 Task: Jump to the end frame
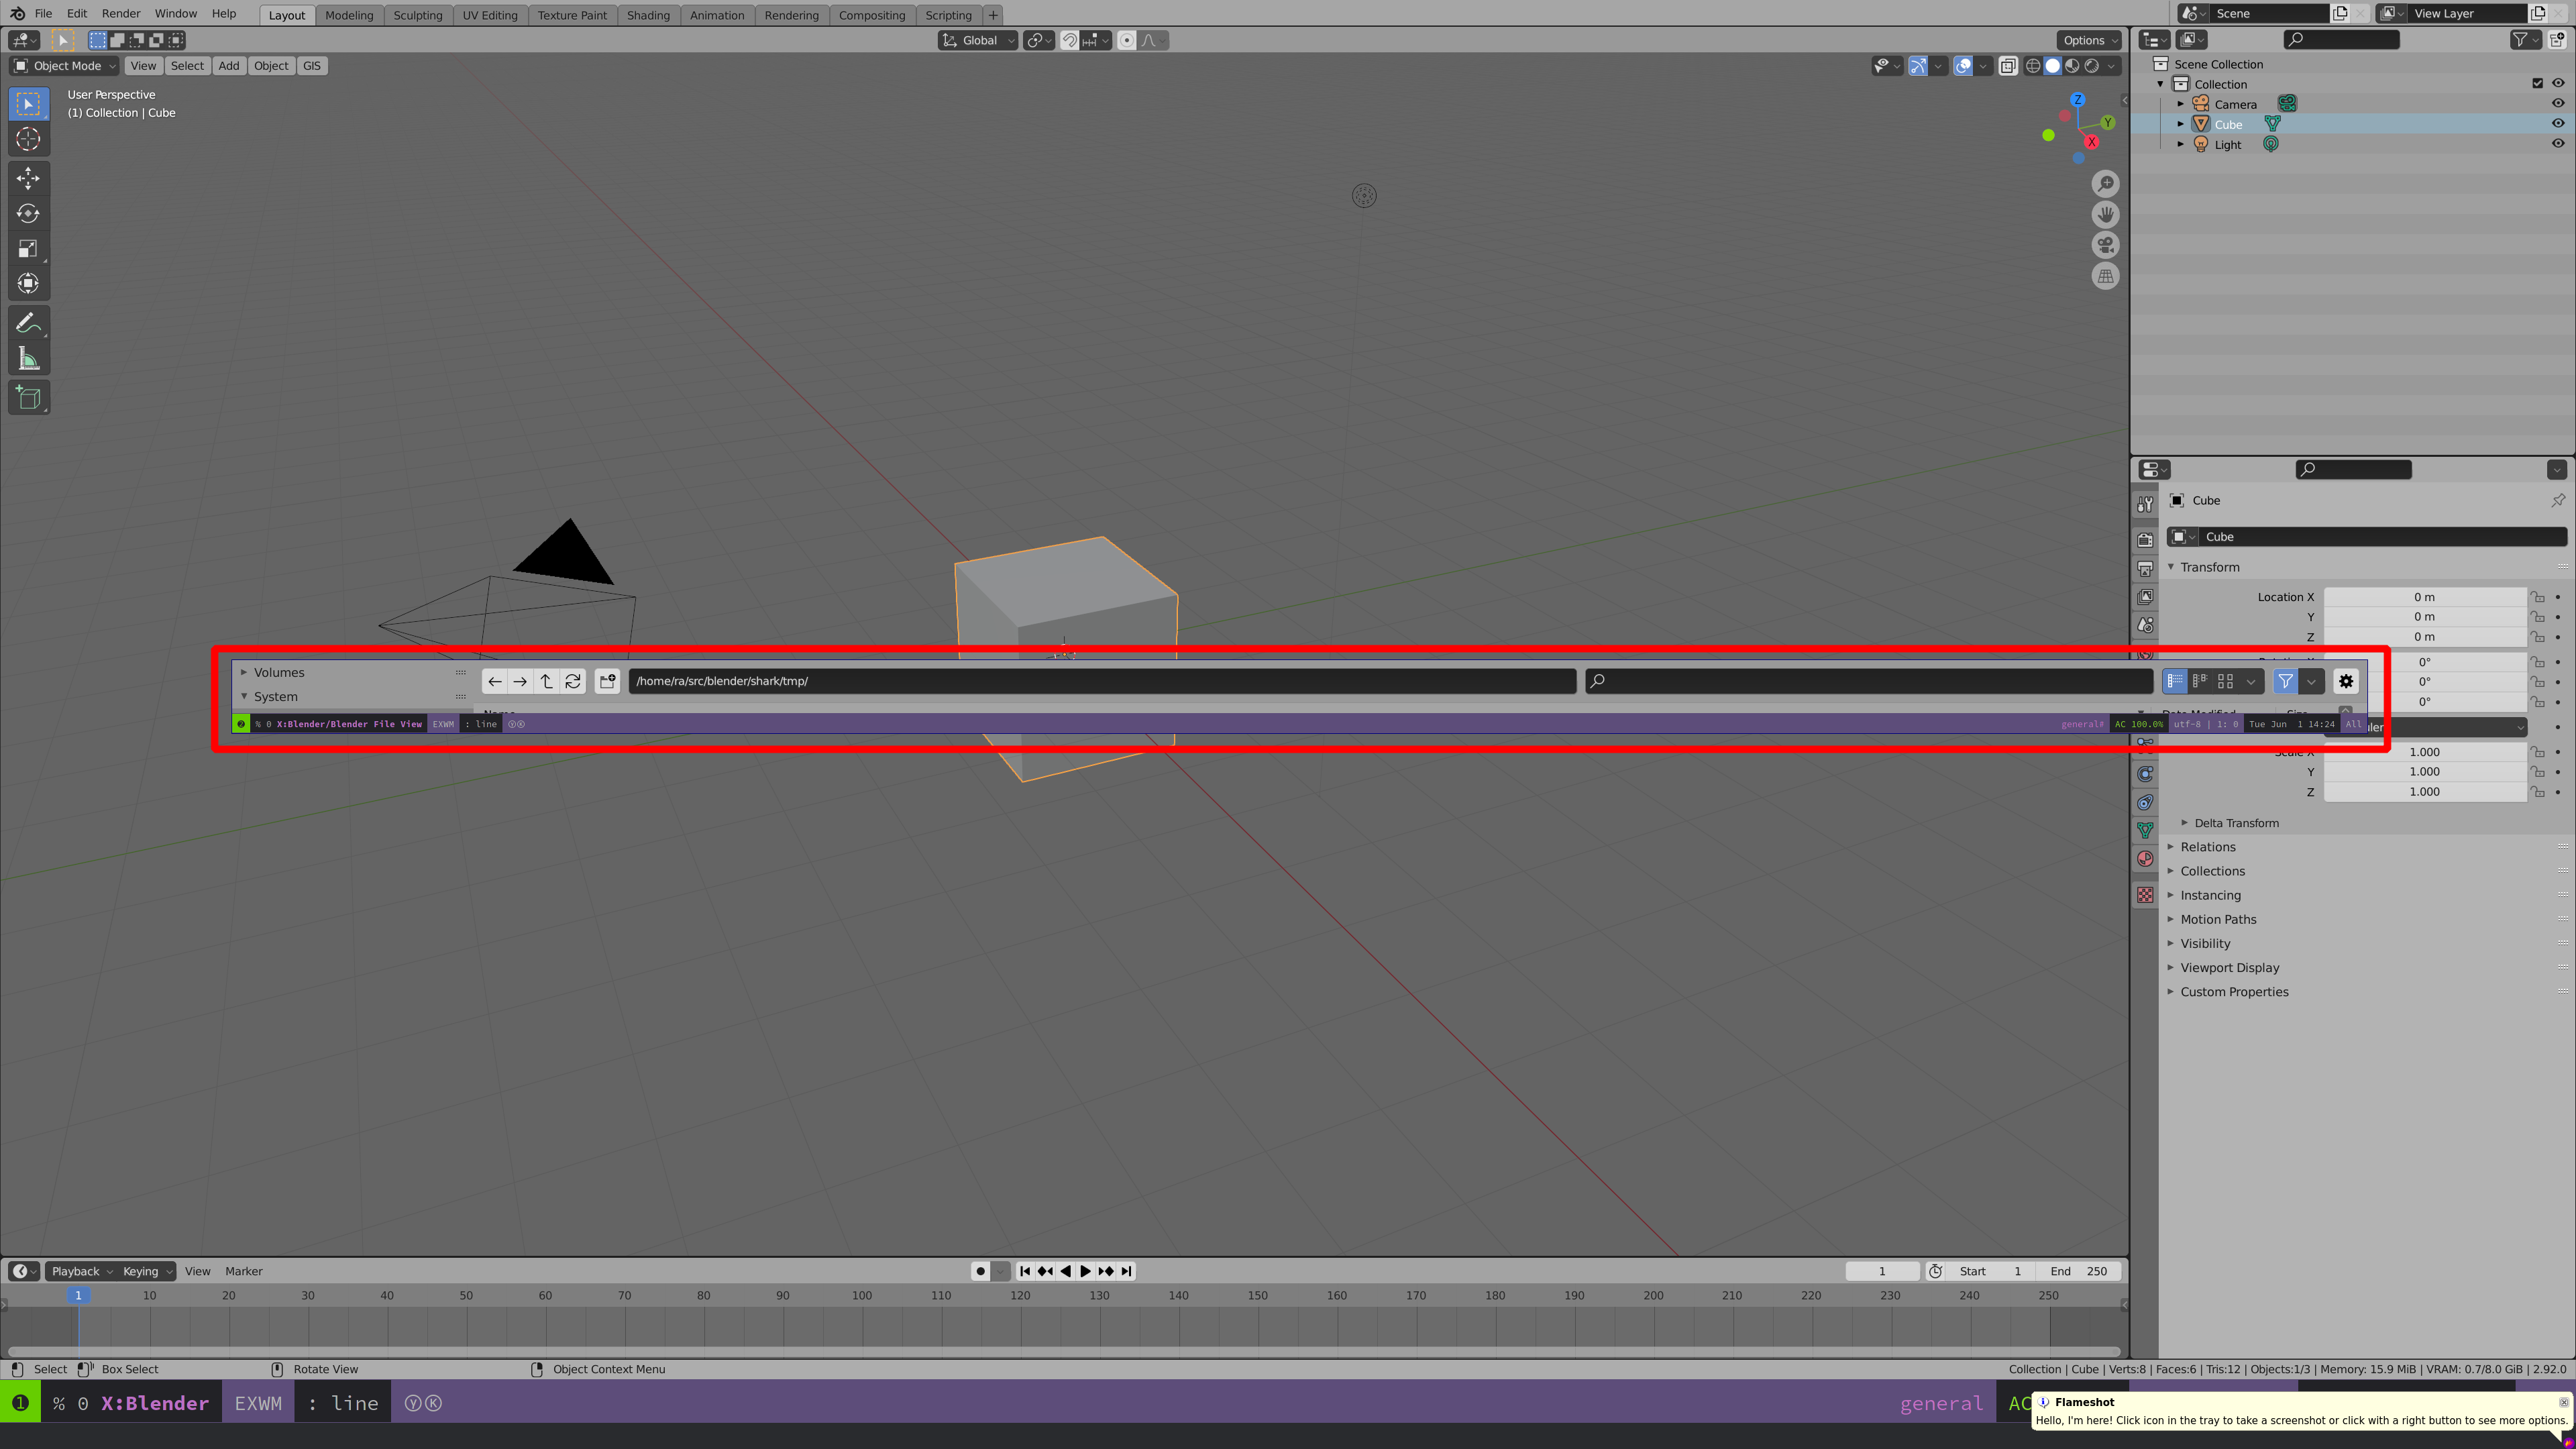[1127, 1271]
